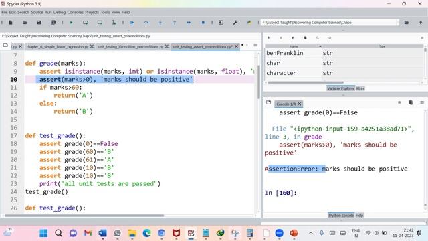Start debugging the file
This screenshot has width=428, height=241.
tap(132, 23)
